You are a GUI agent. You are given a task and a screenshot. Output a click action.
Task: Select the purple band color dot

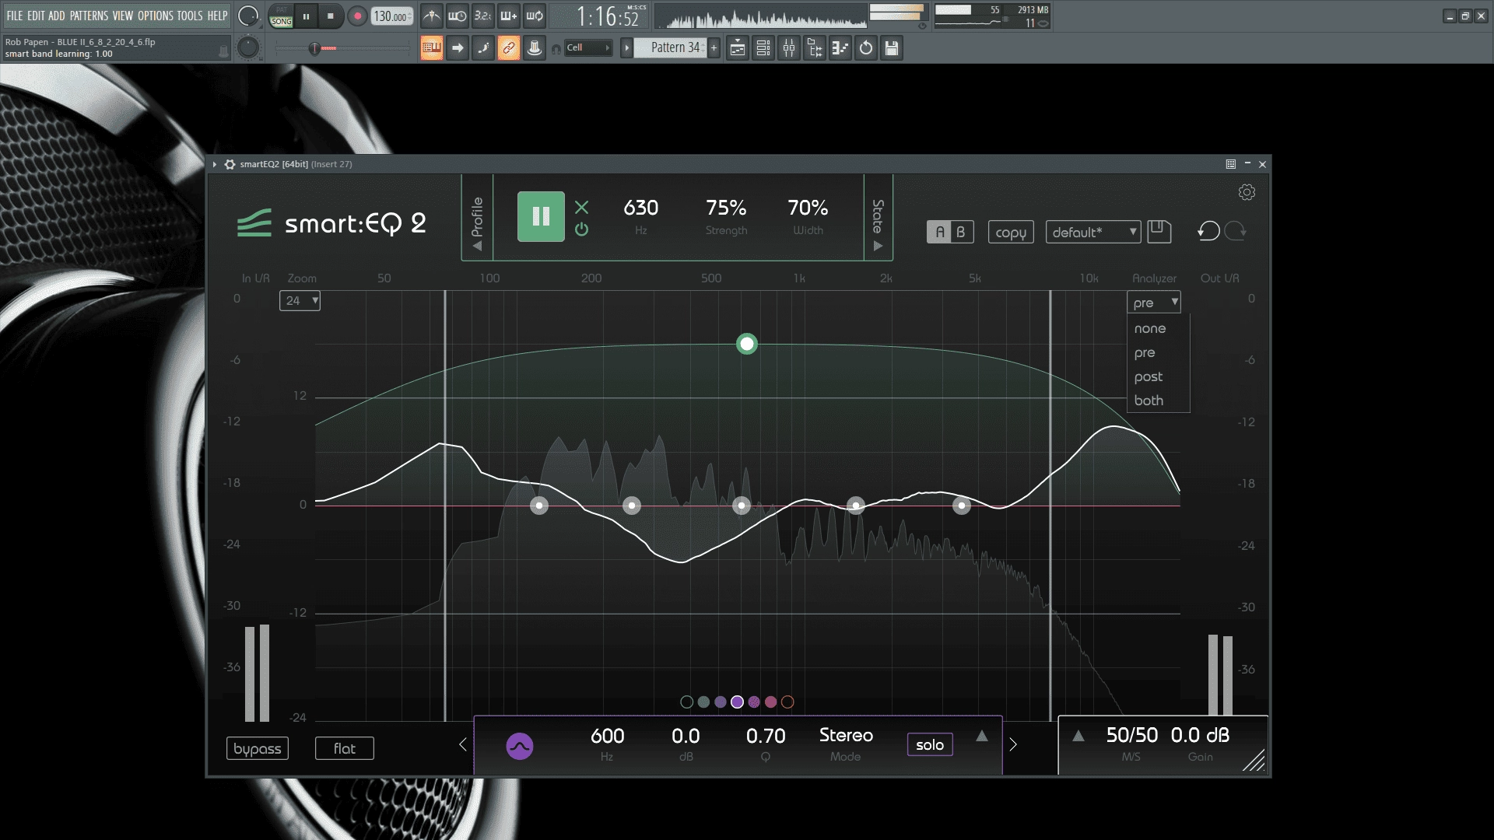pos(737,702)
